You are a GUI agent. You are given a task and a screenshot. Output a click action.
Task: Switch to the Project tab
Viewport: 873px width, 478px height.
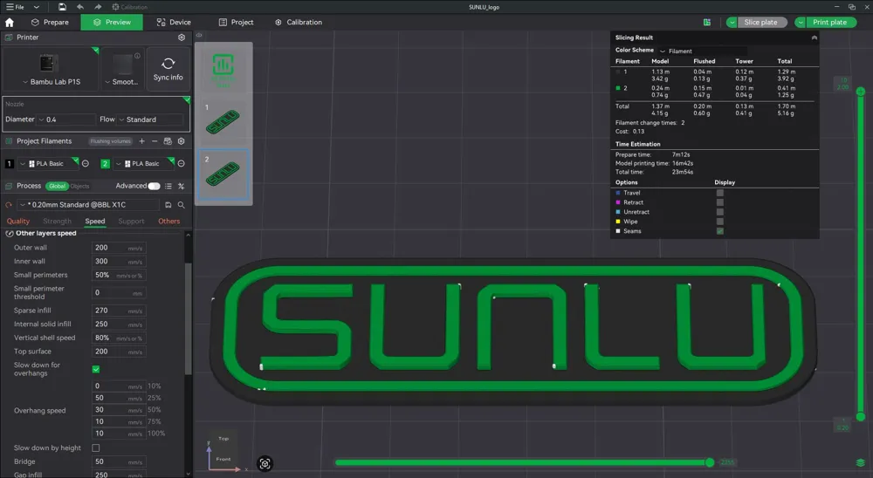236,23
